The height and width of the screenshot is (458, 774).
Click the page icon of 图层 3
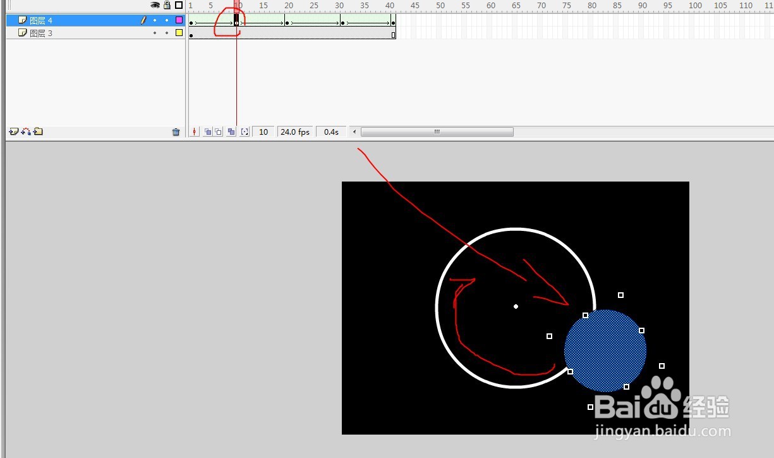(23, 33)
